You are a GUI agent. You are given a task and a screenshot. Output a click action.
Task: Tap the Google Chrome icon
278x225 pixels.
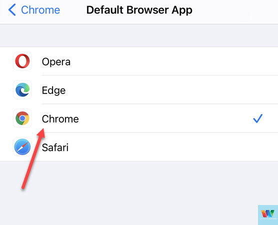[22, 118]
